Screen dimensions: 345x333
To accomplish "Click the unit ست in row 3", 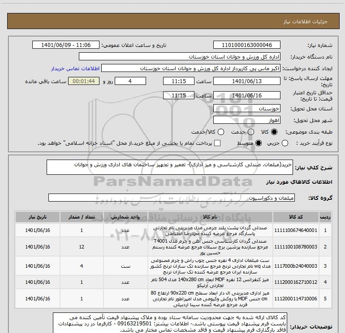I will tap(125, 266).
